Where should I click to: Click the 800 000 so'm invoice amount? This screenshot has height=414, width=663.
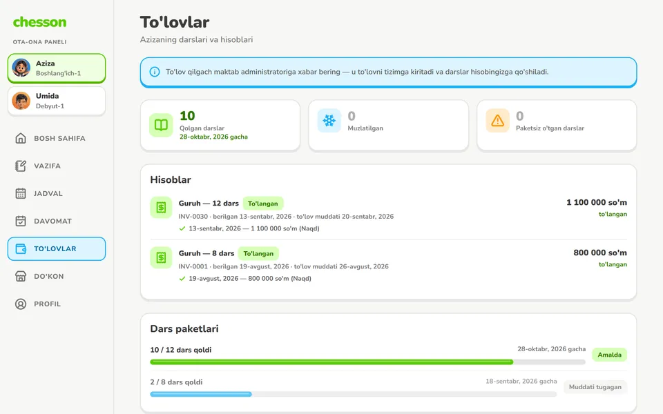pyautogui.click(x=600, y=253)
